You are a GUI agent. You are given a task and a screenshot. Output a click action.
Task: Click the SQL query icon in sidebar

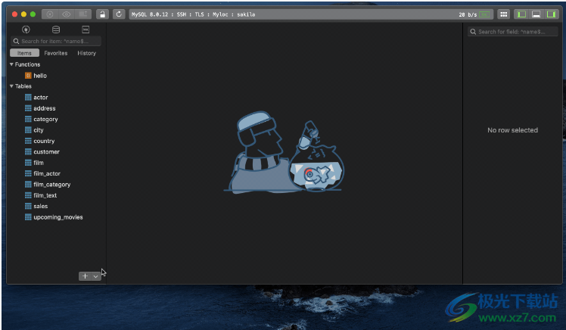click(85, 30)
